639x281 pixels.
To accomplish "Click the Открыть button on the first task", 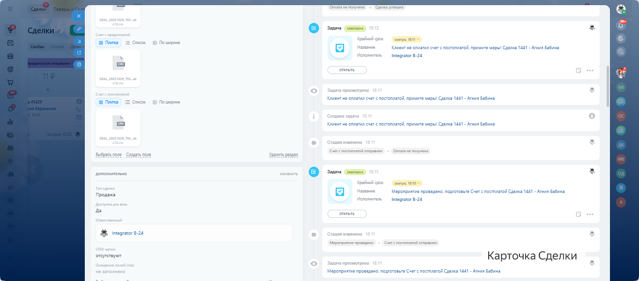I will point(347,70).
